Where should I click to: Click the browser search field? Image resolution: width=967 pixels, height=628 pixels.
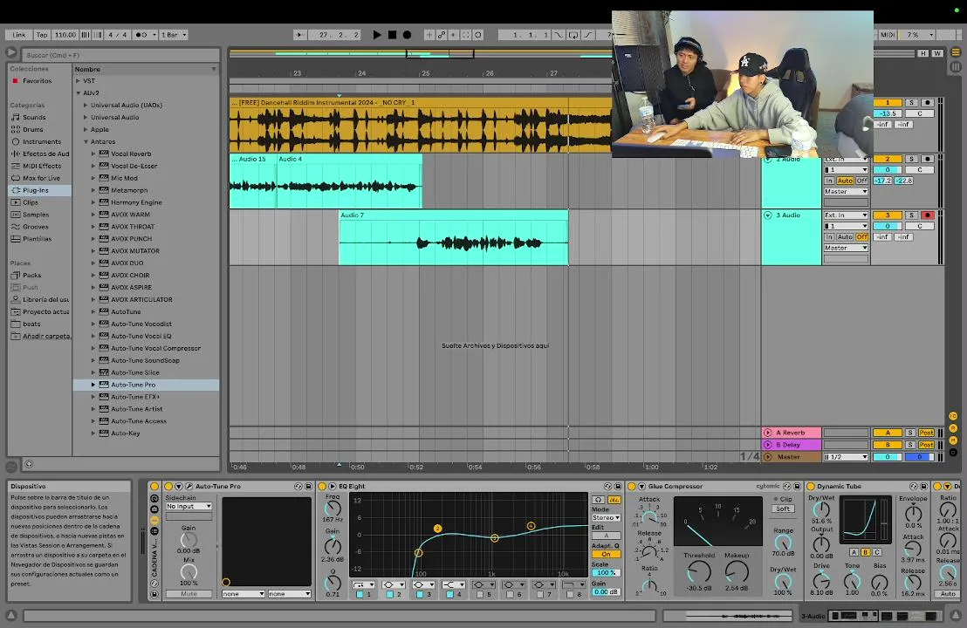[120, 55]
